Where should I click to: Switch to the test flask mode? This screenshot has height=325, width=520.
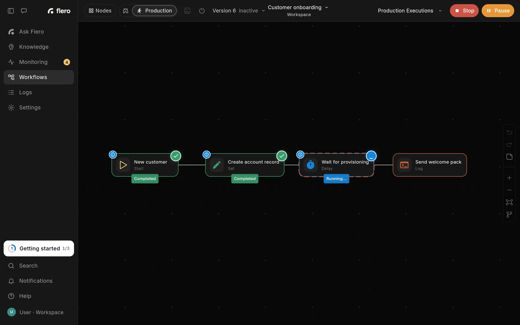(x=126, y=11)
